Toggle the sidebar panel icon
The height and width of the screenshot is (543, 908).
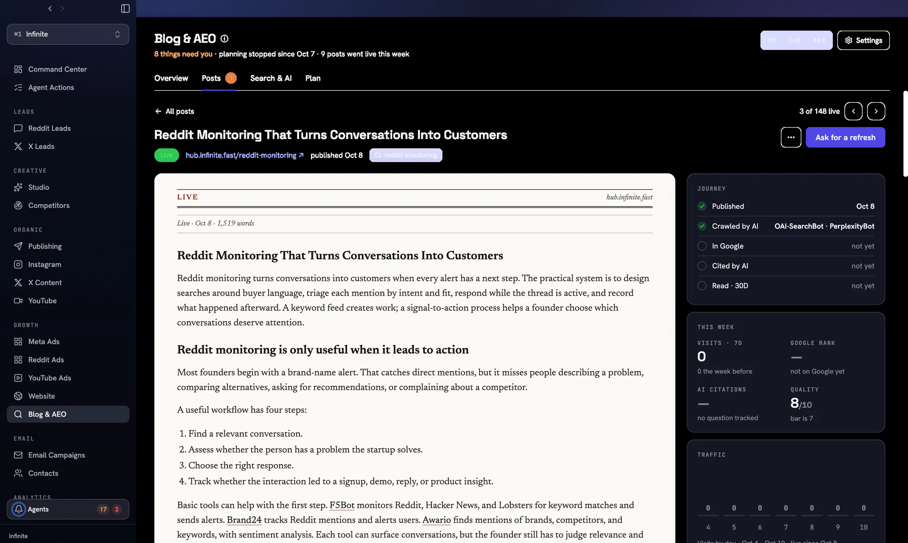[125, 9]
